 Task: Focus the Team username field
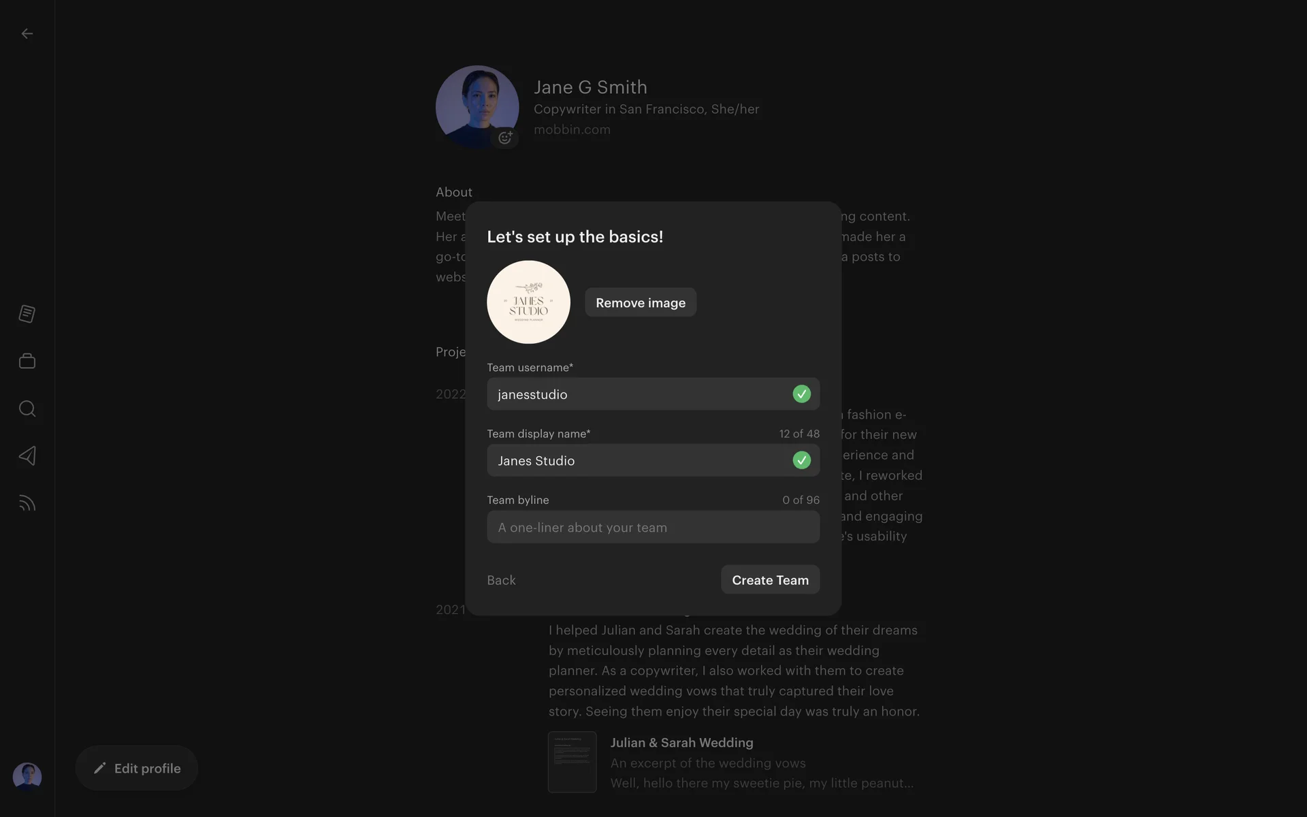(x=640, y=394)
